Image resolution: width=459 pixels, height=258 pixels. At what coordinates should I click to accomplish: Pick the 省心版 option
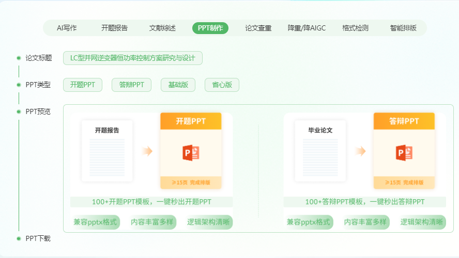coord(222,85)
